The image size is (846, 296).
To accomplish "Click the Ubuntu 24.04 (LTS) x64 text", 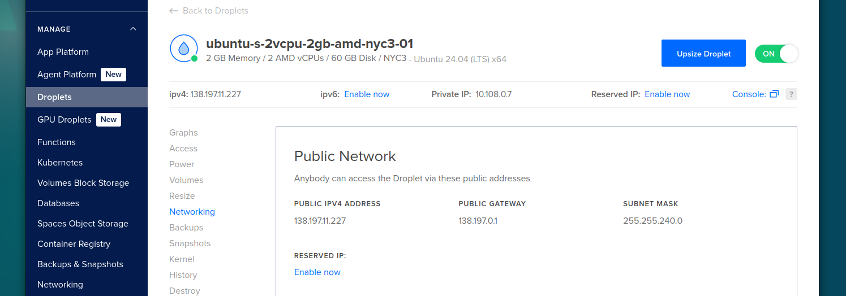I will pyautogui.click(x=460, y=59).
